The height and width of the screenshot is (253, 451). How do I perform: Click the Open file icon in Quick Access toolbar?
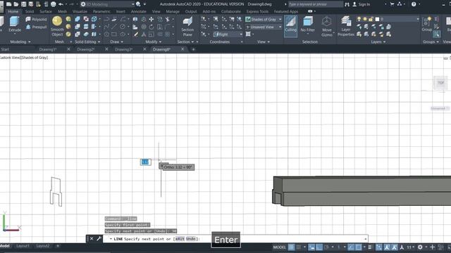(16, 4)
